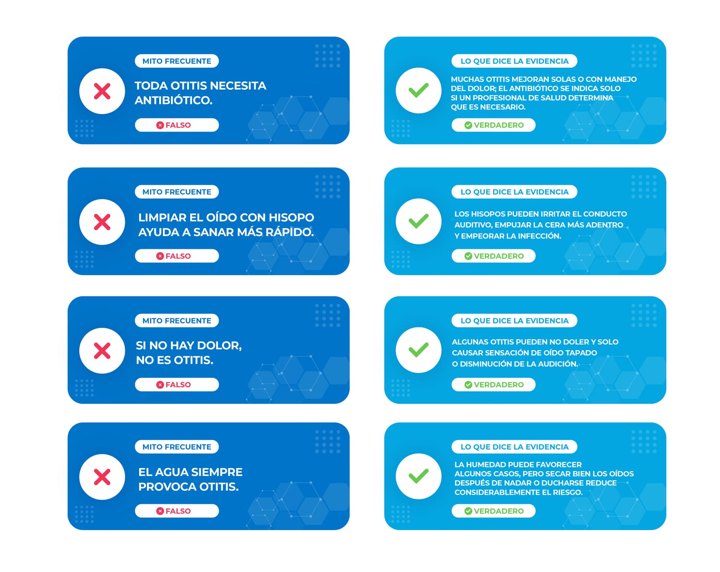Click VERDADERO badge under 'oído tapado' evidence

pos(493,385)
